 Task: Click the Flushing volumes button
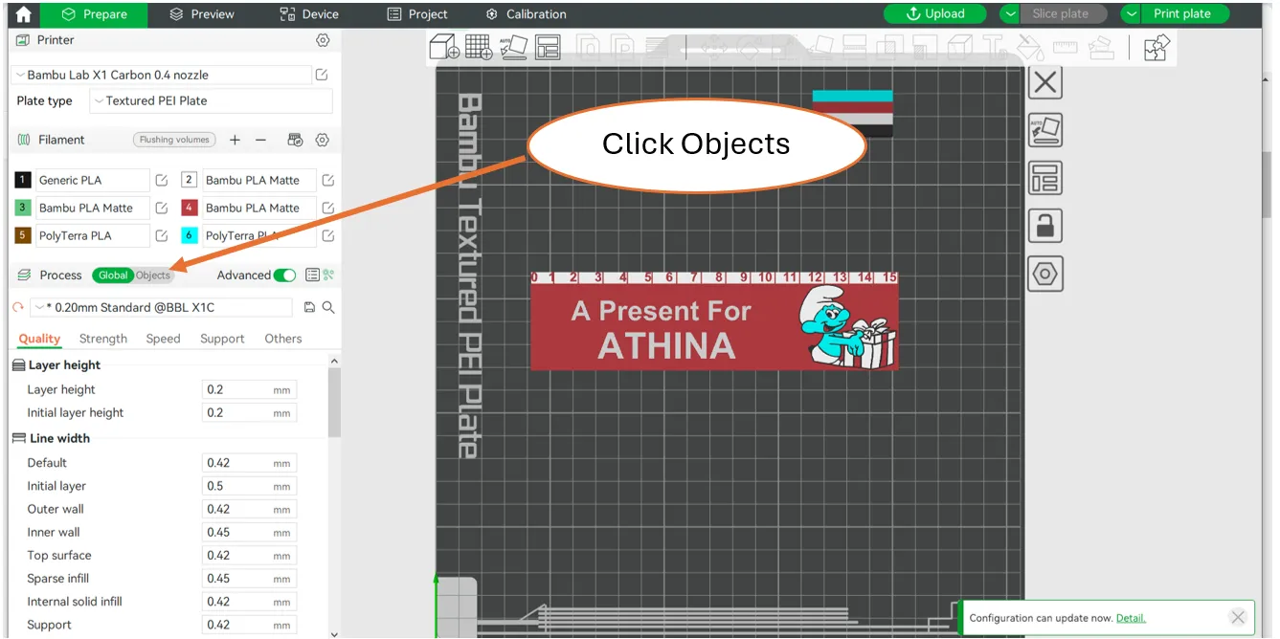pyautogui.click(x=174, y=140)
